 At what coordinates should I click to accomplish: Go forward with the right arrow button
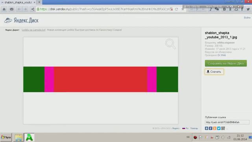pos(25,9)
